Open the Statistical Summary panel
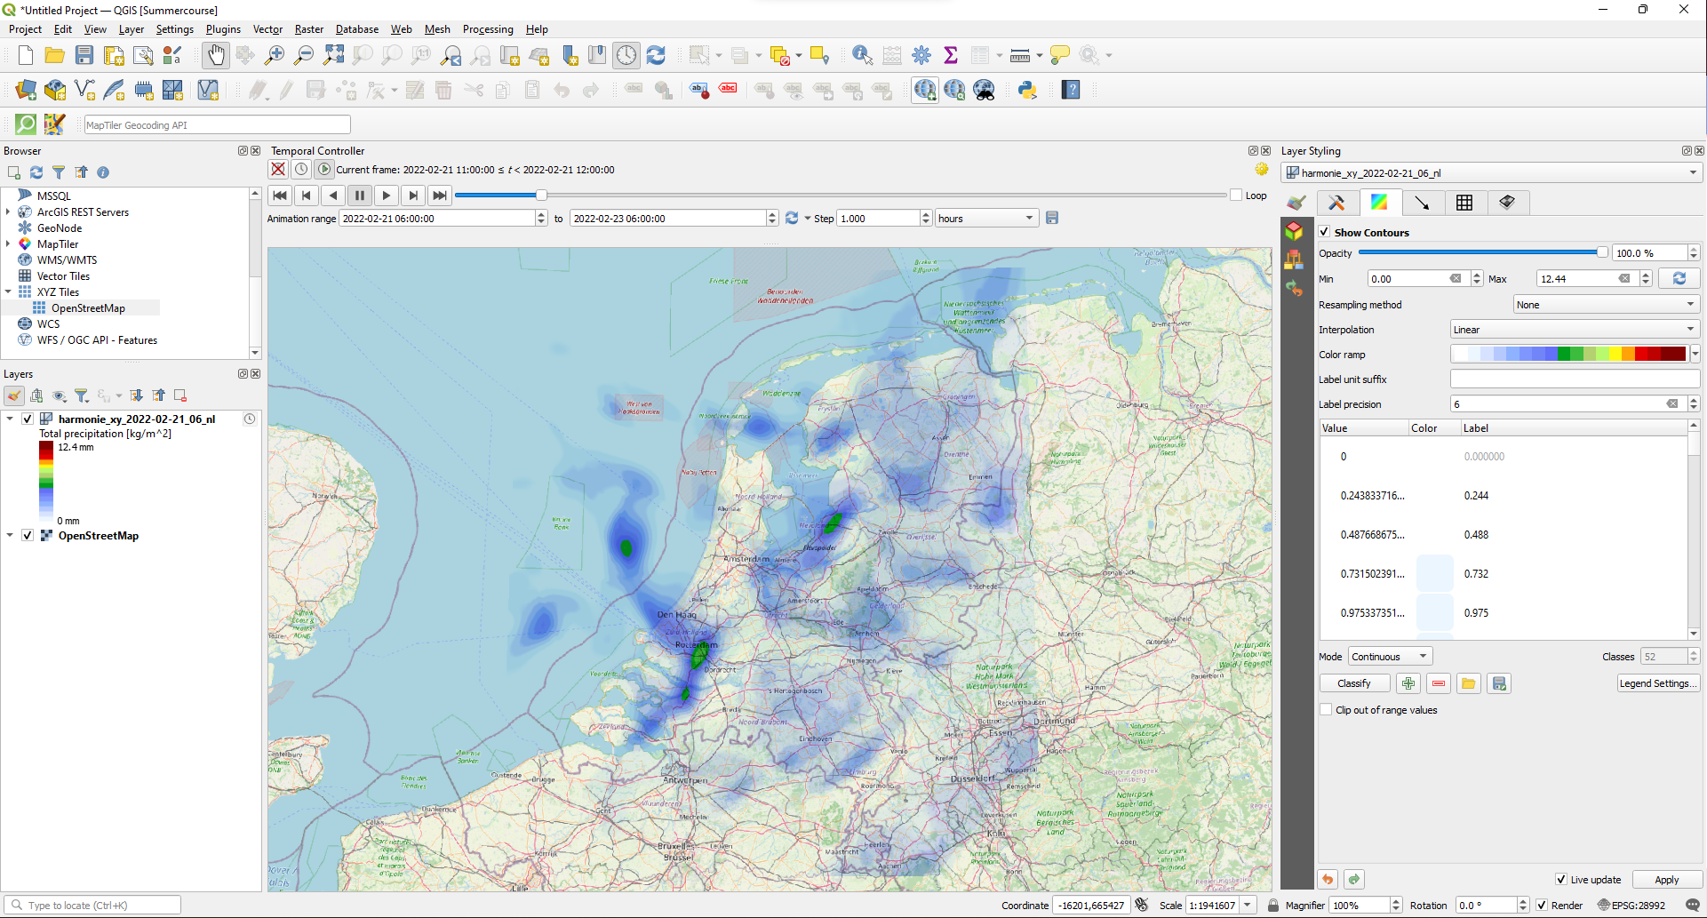 tap(952, 54)
